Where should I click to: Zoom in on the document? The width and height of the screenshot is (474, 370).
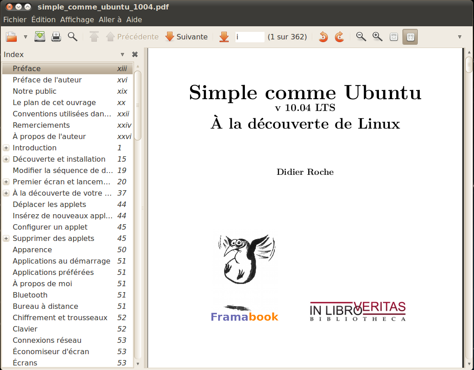(x=377, y=37)
